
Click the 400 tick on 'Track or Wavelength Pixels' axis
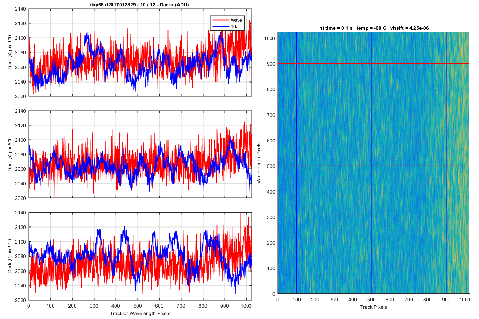click(x=116, y=306)
